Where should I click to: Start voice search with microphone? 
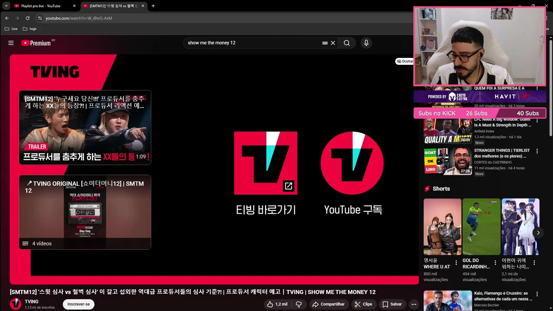click(366, 43)
